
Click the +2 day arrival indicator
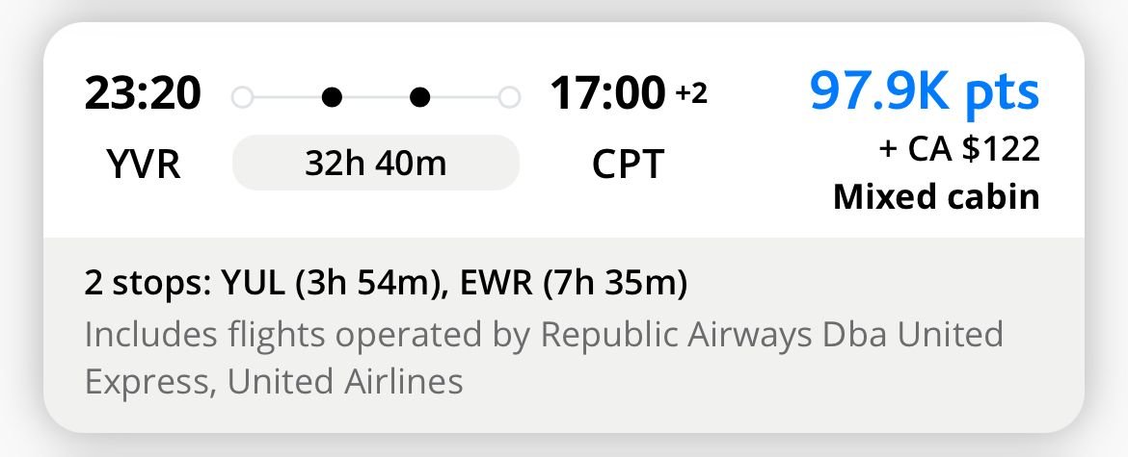coord(690,93)
